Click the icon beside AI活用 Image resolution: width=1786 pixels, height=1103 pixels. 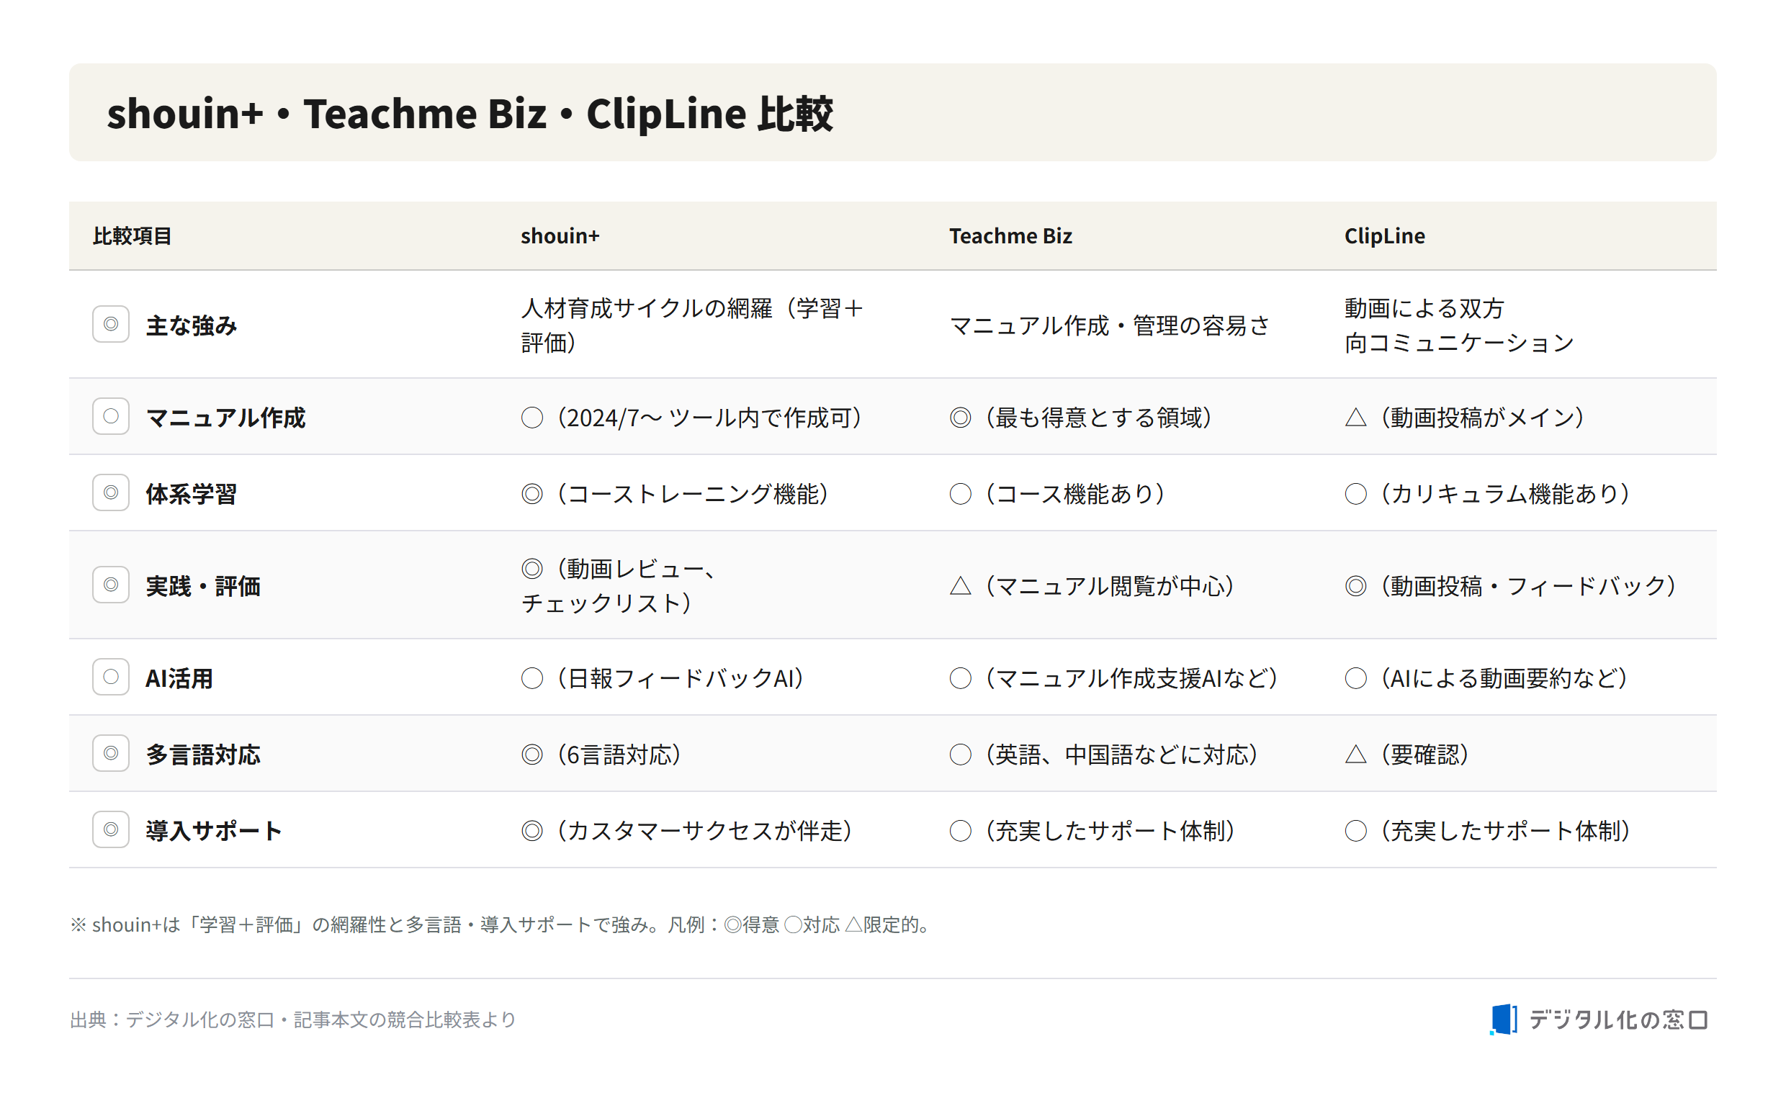tap(111, 677)
